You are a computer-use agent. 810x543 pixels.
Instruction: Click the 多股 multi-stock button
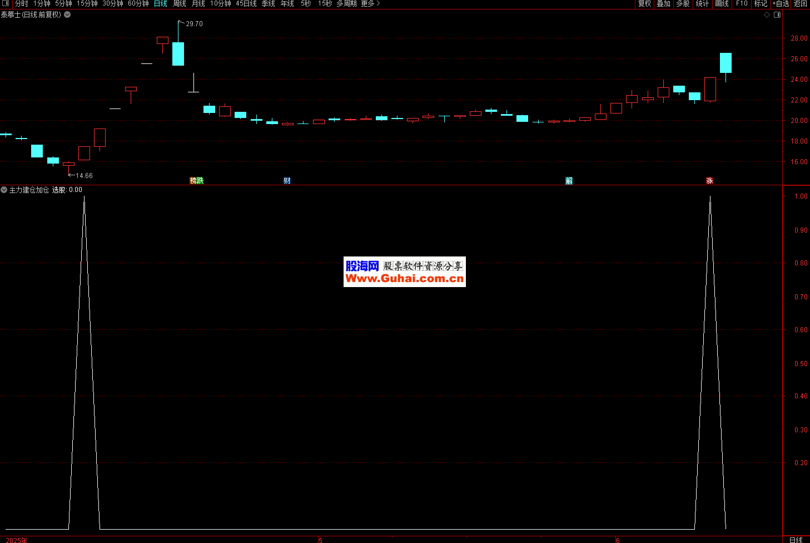(683, 4)
